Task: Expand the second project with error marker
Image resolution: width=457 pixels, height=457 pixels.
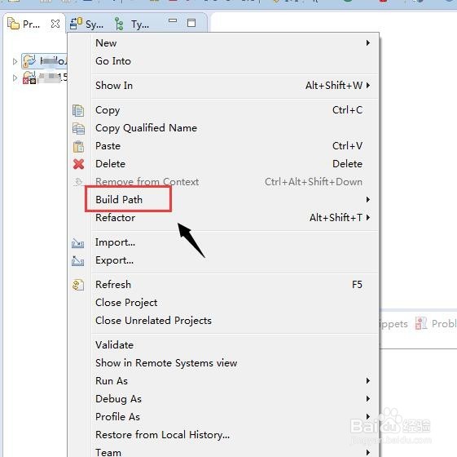Action: coord(15,78)
